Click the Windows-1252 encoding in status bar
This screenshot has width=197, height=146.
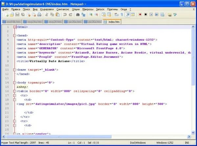click(165, 143)
